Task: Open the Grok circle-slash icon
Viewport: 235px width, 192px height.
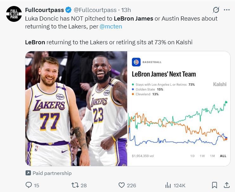Action: coord(216,10)
